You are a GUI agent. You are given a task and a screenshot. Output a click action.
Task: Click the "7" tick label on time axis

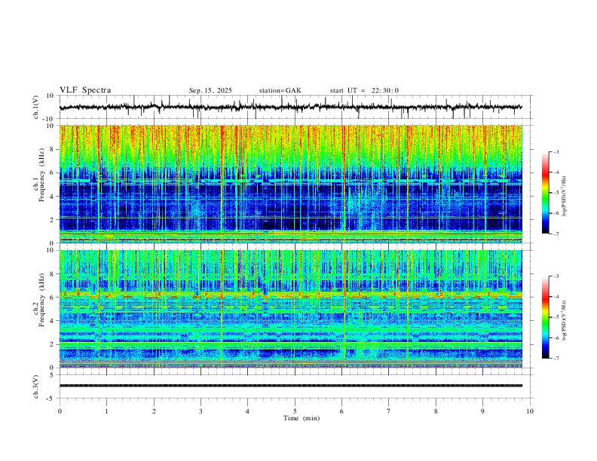(389, 411)
